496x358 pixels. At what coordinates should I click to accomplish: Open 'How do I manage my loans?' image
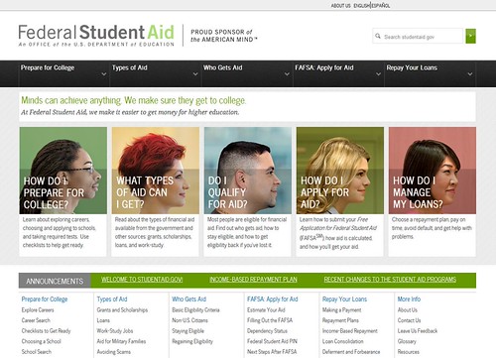[x=433, y=171]
